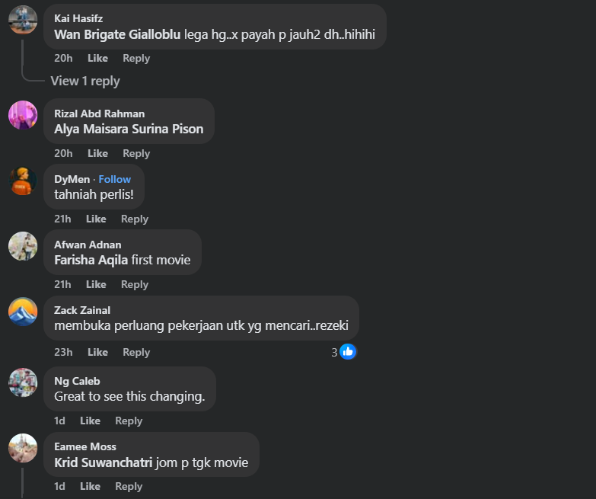Click the blue like reaction icon
Screen dimensions: 596x499
pos(348,351)
